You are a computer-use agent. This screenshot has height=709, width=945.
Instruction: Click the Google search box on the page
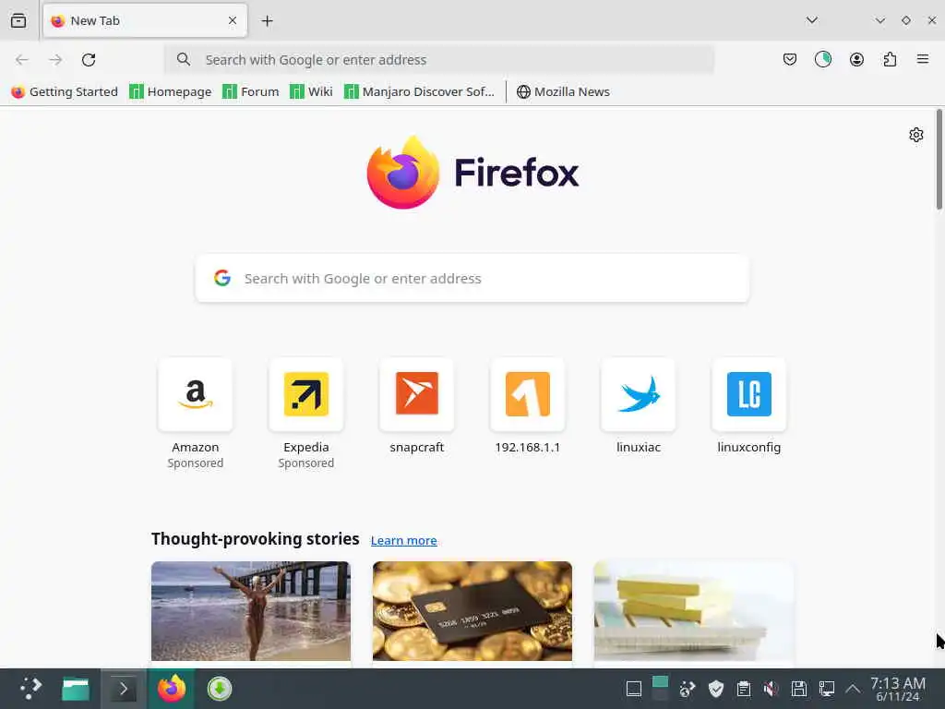(472, 278)
